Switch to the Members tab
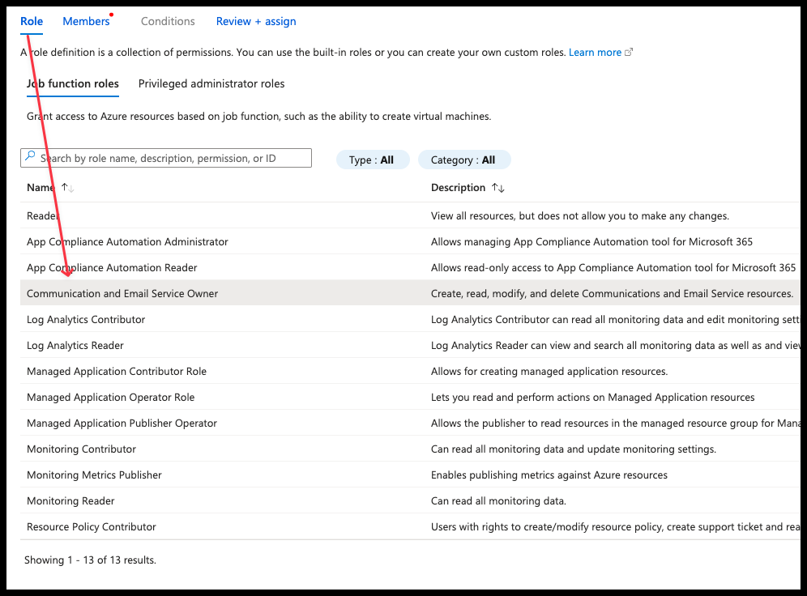Screen dimensions: 807x596 tap(86, 22)
